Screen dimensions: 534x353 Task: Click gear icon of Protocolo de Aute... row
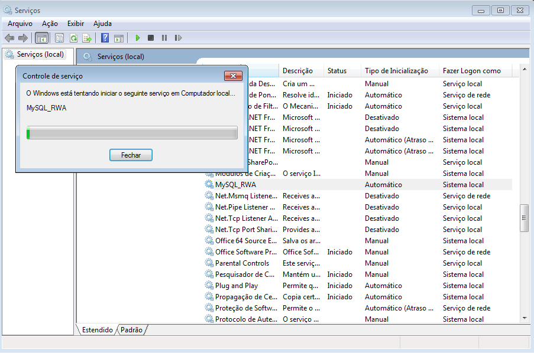(x=209, y=319)
